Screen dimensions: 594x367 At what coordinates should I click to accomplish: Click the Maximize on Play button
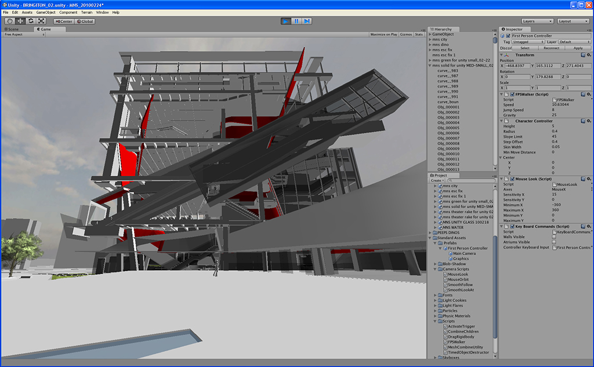point(385,34)
